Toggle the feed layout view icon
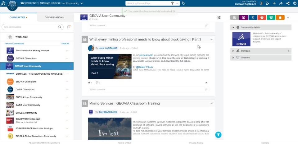The width and height of the screenshot is (298, 145). pos(219,17)
